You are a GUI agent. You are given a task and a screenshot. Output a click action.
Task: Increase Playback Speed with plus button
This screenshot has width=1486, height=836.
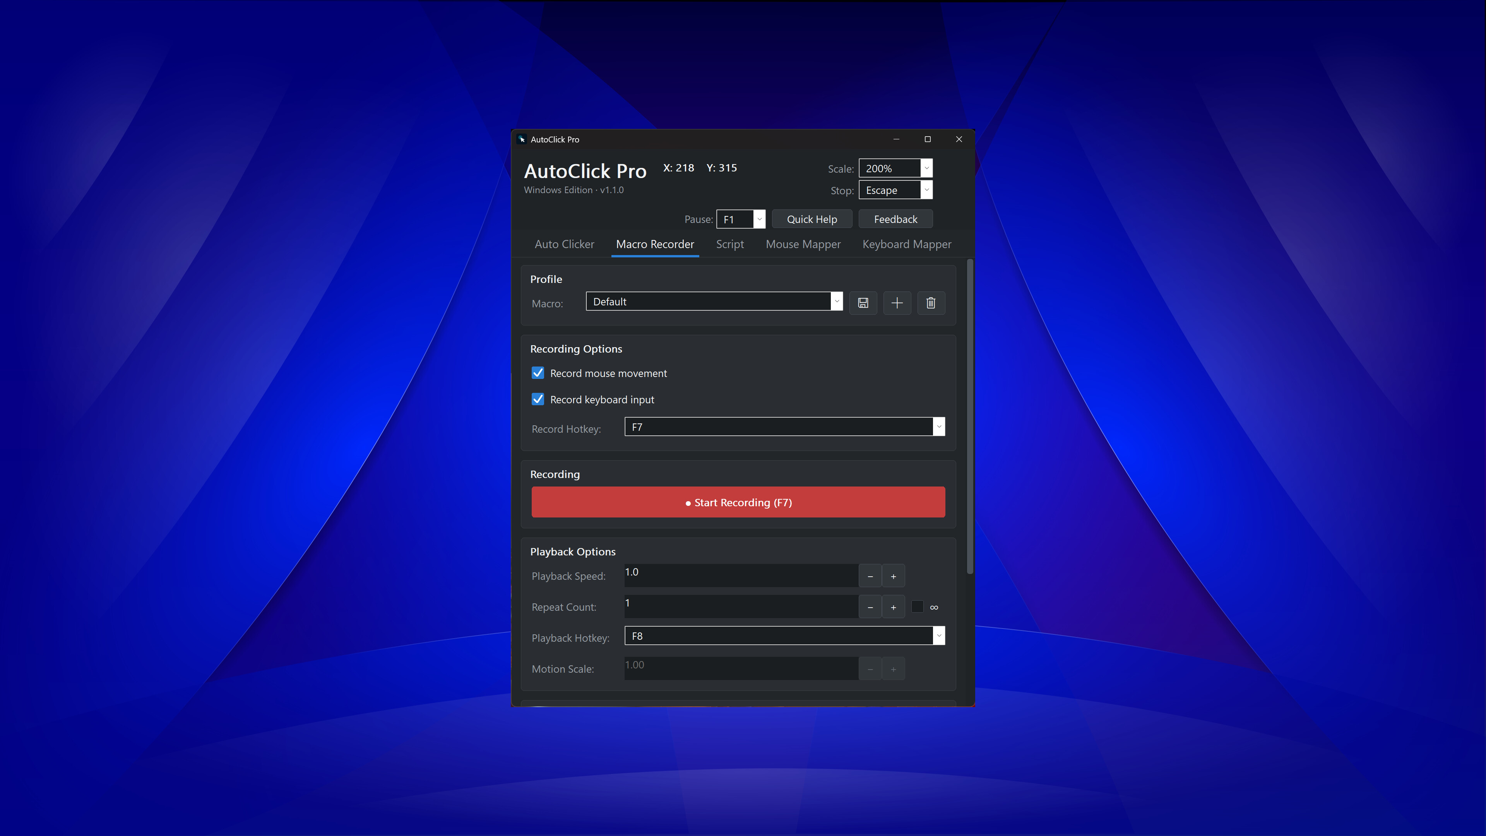point(893,576)
